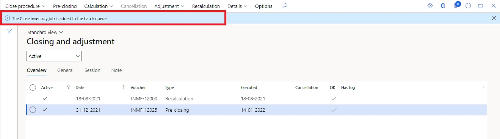Click the Executed column header
The width and height of the screenshot is (500, 139).
pos(249,87)
